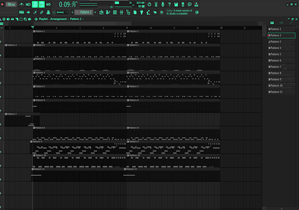Select the slip tool in playlist toolbar
The width and height of the screenshot is (299, 210).
pyautogui.click(x=12, y=19)
